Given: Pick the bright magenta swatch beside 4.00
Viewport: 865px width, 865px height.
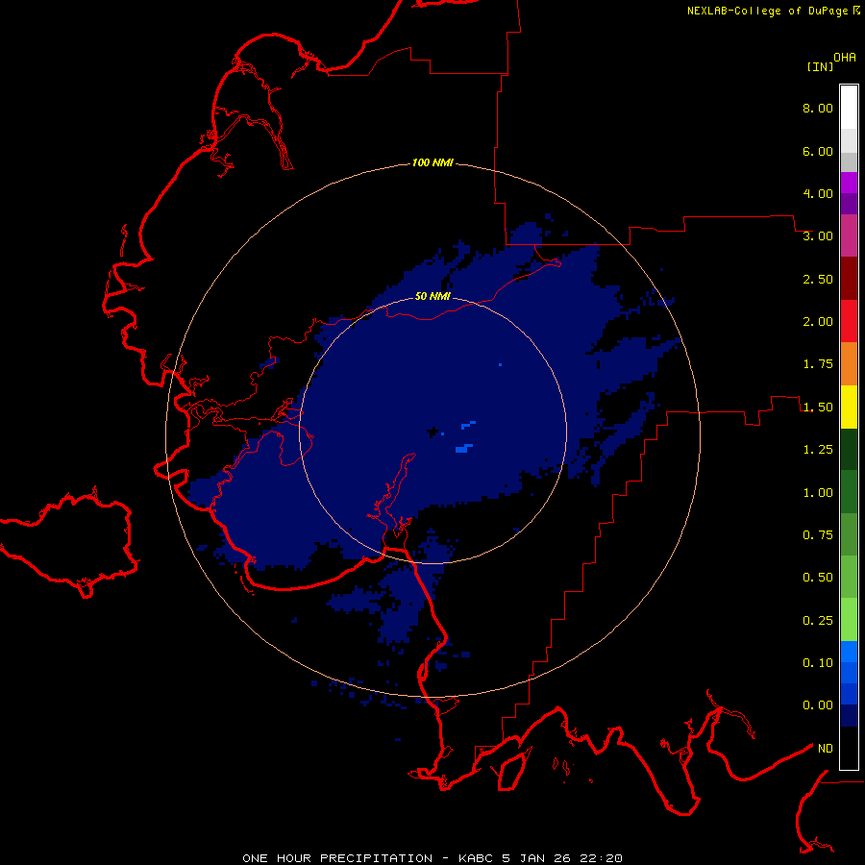Looking at the screenshot, I should pyautogui.click(x=849, y=183).
